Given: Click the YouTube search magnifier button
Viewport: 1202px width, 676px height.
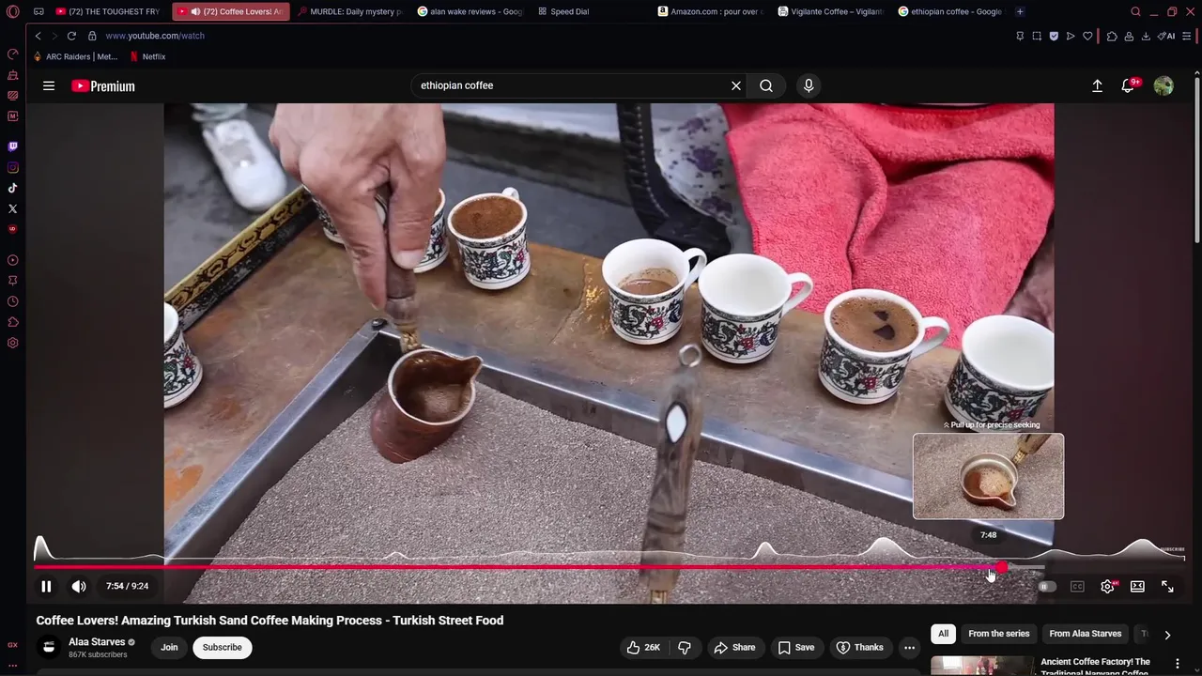Looking at the screenshot, I should pos(766,85).
